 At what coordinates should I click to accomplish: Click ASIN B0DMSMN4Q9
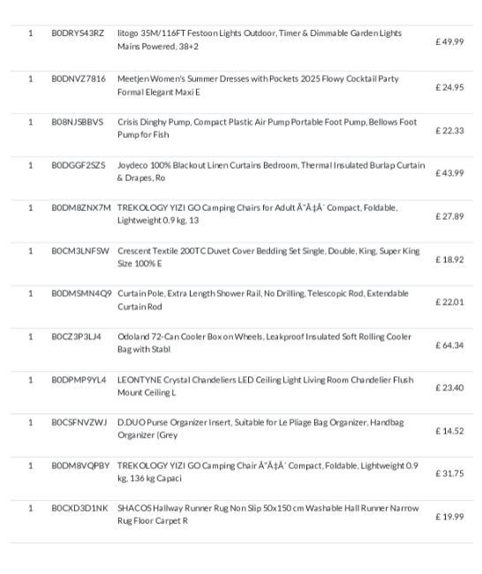tap(81, 293)
